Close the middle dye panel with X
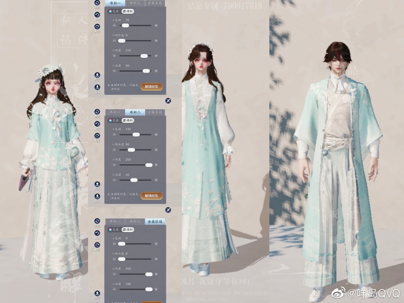The image size is (404, 303). click(168, 210)
